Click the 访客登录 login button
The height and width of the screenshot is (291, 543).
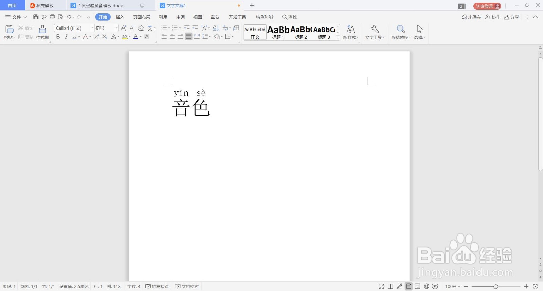487,6
